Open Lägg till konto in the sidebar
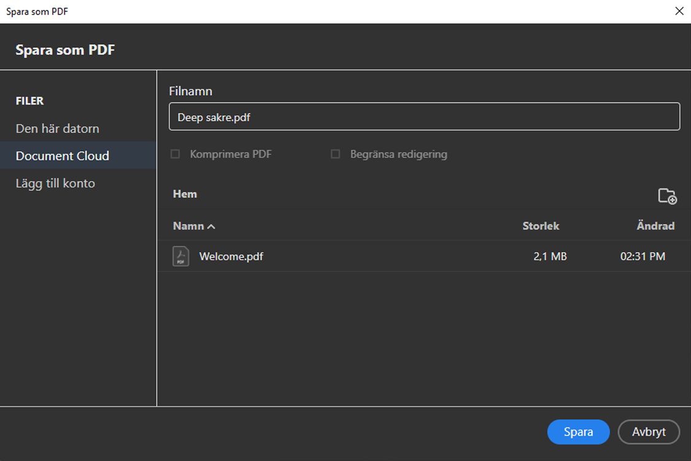Viewport: 691px width, 461px height. click(55, 183)
